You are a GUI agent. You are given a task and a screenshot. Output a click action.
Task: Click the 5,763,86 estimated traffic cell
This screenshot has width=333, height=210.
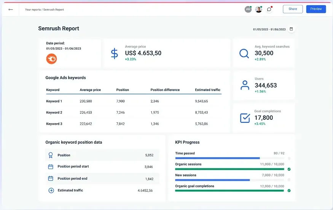click(201, 124)
